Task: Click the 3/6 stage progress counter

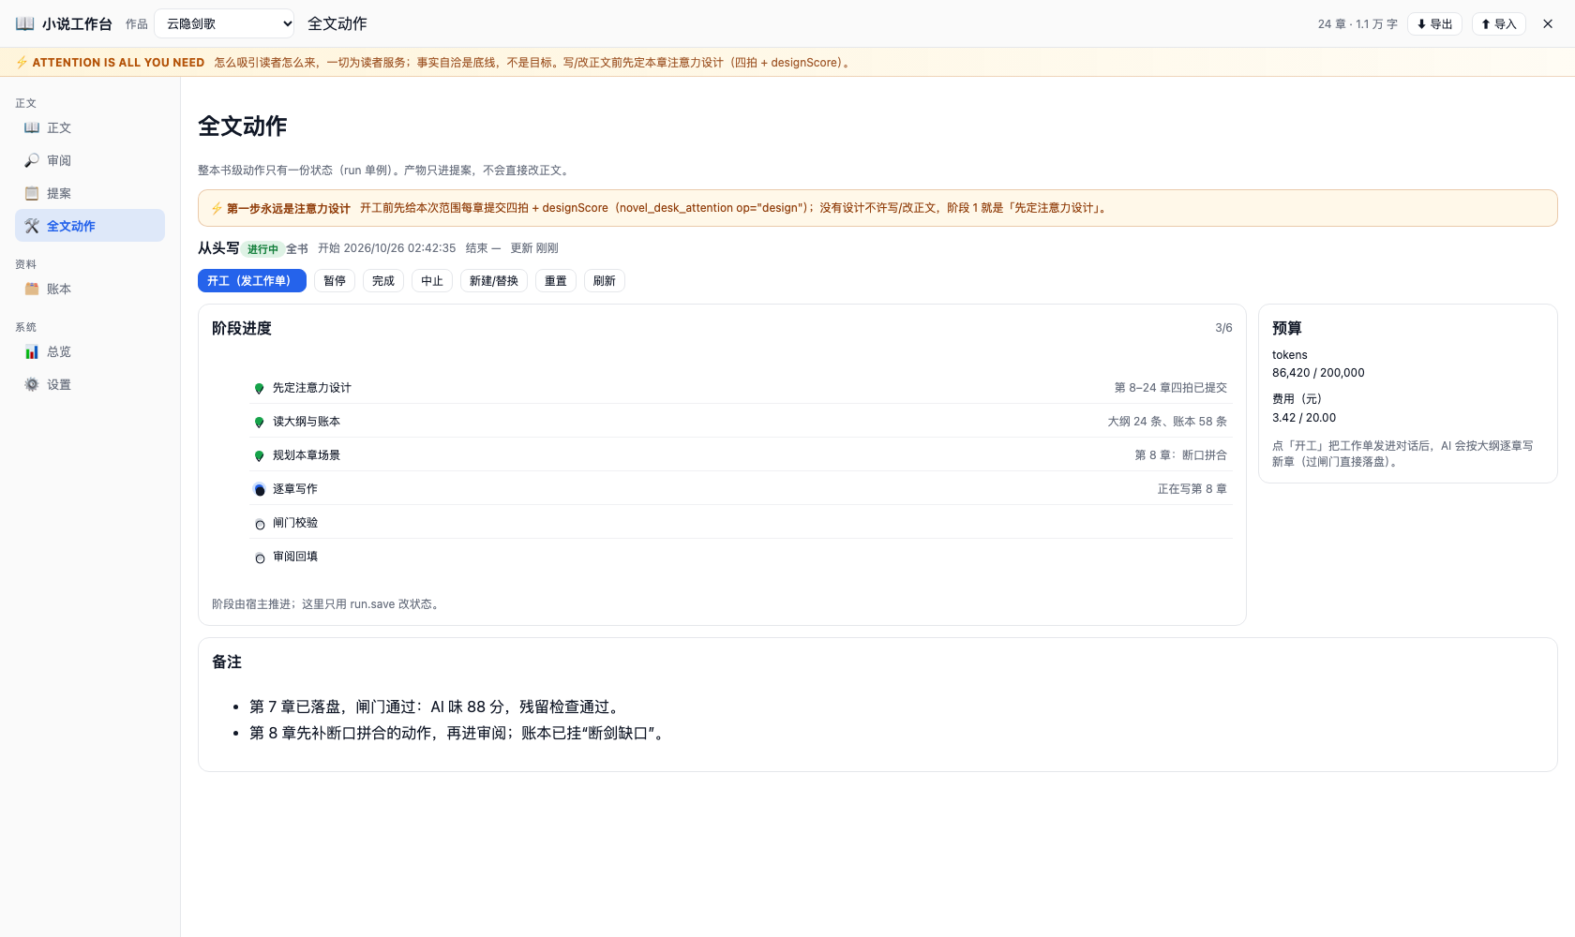Action: pos(1223,328)
